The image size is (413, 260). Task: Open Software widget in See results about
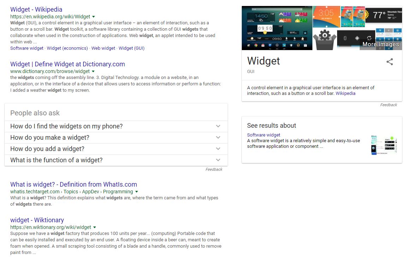point(263,135)
